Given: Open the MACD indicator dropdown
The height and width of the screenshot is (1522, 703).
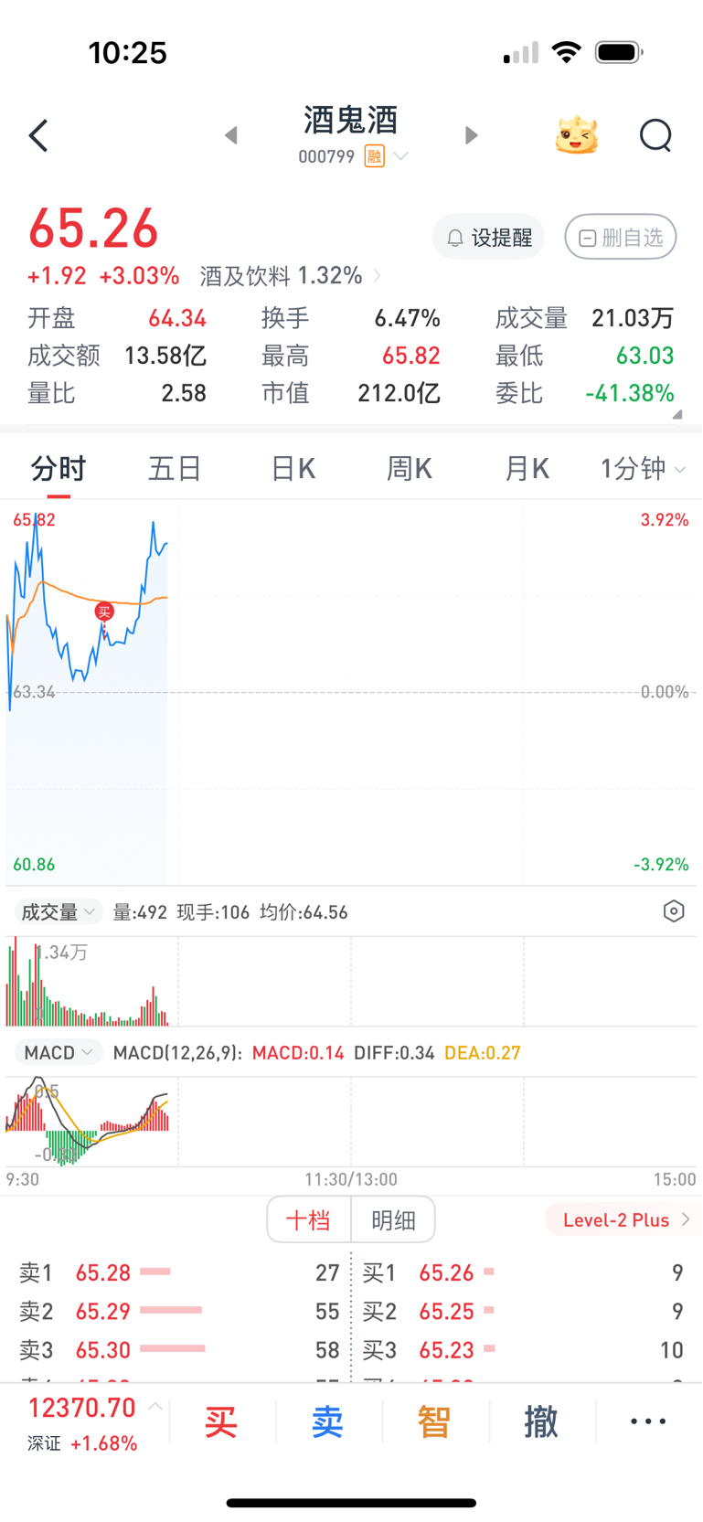Looking at the screenshot, I should pyautogui.click(x=58, y=1053).
